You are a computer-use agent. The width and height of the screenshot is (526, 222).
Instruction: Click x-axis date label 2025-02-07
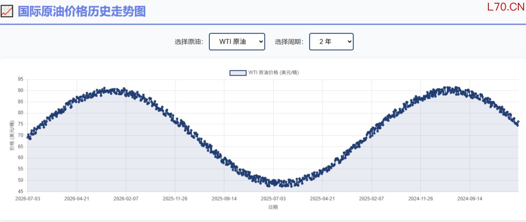371,199
